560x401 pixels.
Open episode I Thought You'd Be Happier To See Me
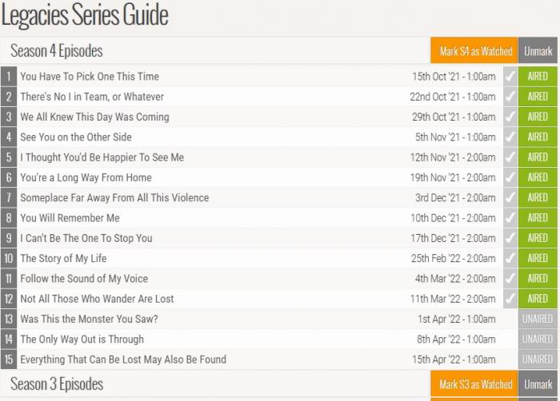tap(102, 157)
